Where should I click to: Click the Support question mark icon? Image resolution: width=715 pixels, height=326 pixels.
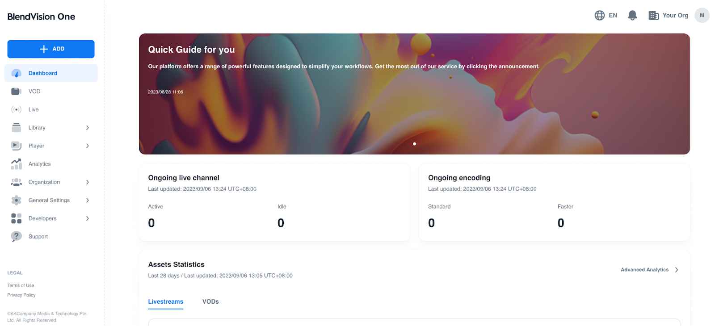pos(17,237)
